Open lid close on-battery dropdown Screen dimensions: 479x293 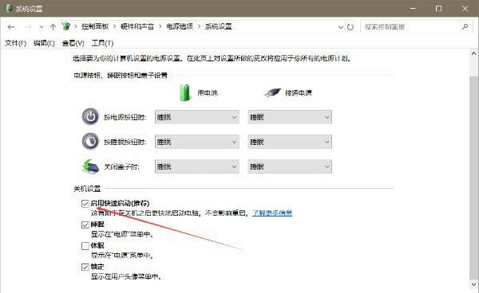[x=197, y=166]
